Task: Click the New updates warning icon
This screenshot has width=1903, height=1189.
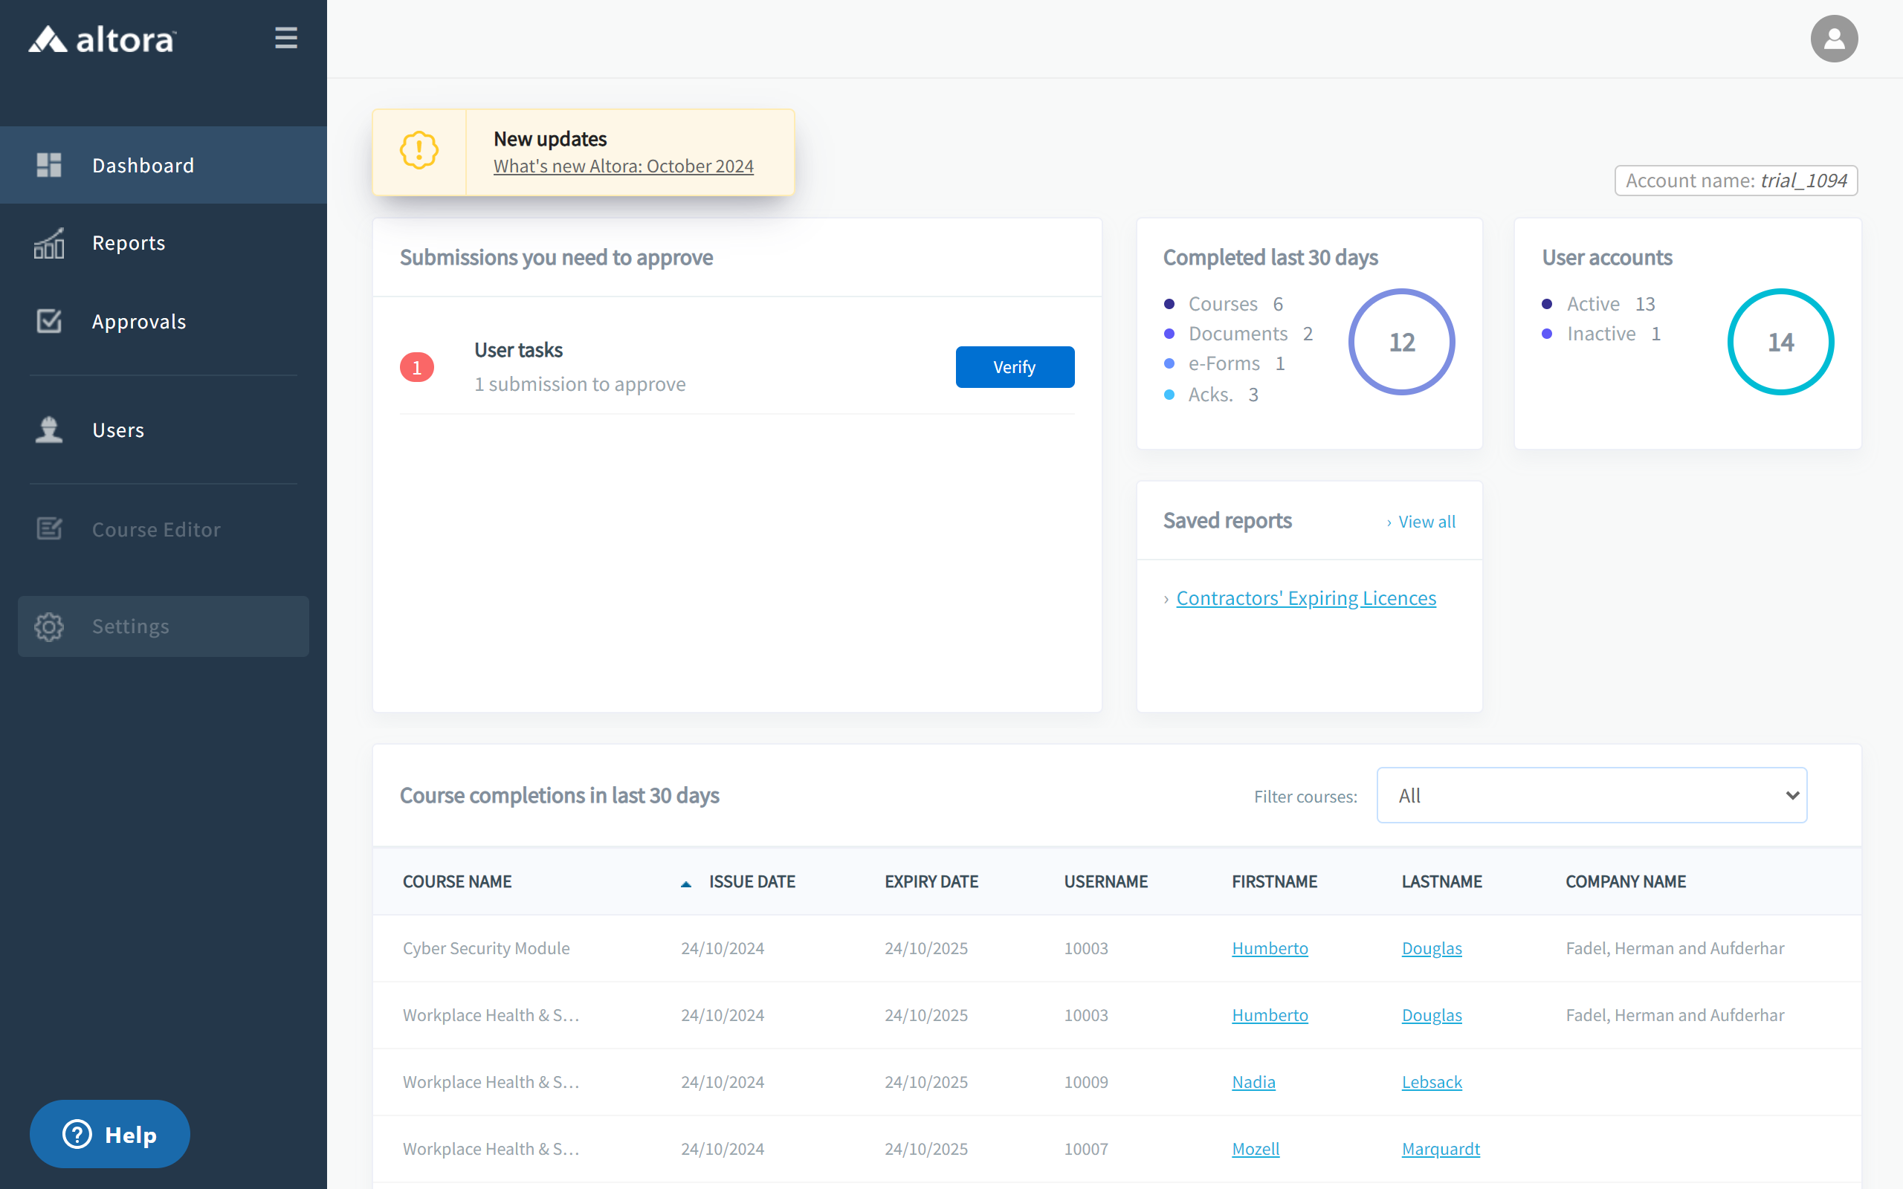Action: point(419,151)
